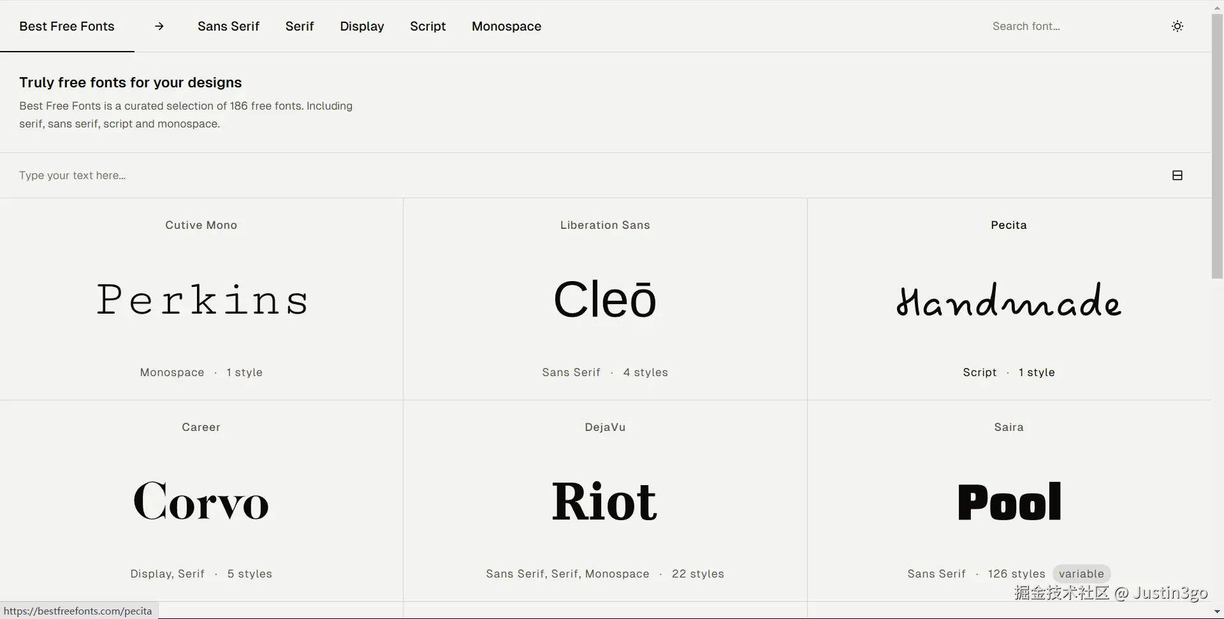Open the Serif category
The image size is (1224, 619).
pyautogui.click(x=299, y=26)
